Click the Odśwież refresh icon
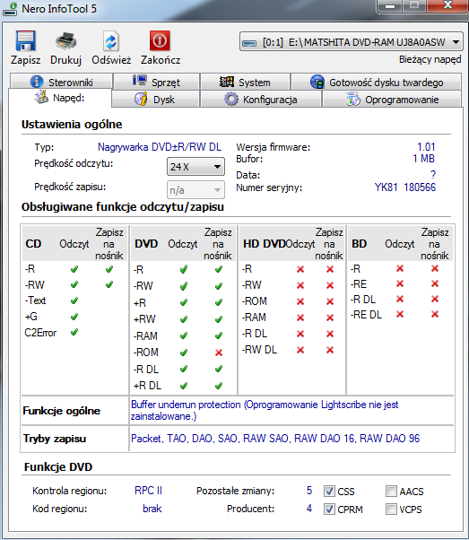Screen dimensions: 469x540 click(x=111, y=41)
